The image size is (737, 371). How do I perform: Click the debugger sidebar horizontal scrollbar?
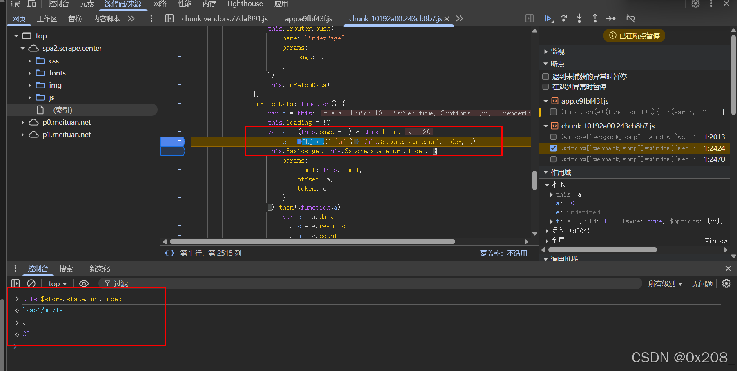[x=603, y=250]
